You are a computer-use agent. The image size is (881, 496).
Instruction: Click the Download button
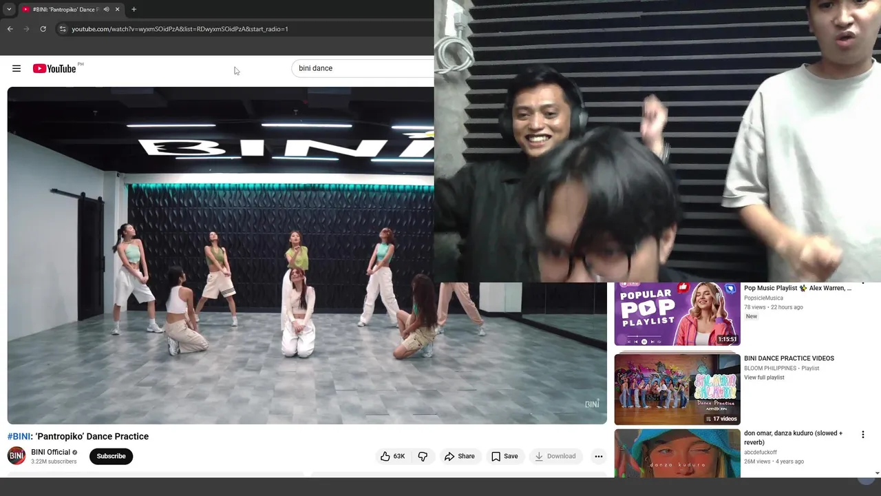pyautogui.click(x=555, y=456)
